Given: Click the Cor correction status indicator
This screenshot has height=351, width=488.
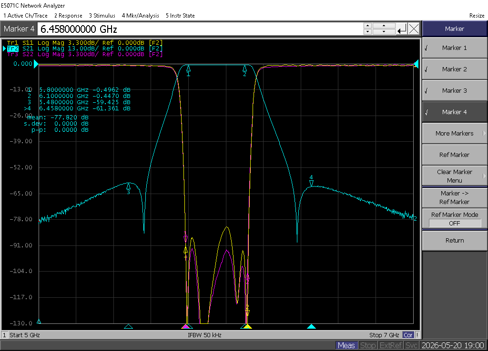Looking at the screenshot, I should [408, 335].
